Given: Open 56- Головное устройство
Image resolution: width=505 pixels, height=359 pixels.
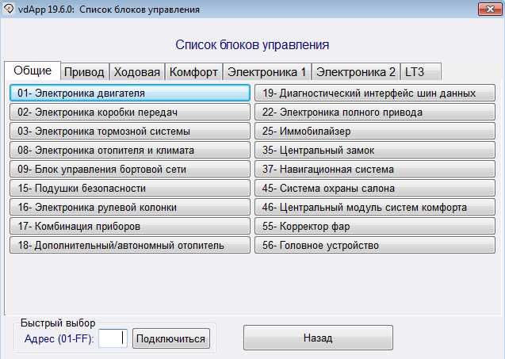Looking at the screenshot, I should (375, 245).
